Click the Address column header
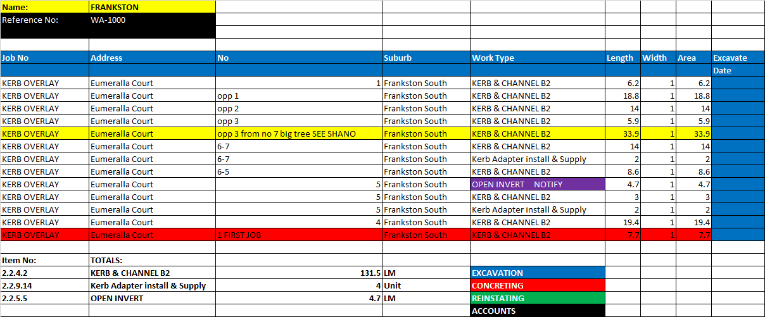Image resolution: width=765 pixels, height=317 pixels. pyautogui.click(x=152, y=58)
